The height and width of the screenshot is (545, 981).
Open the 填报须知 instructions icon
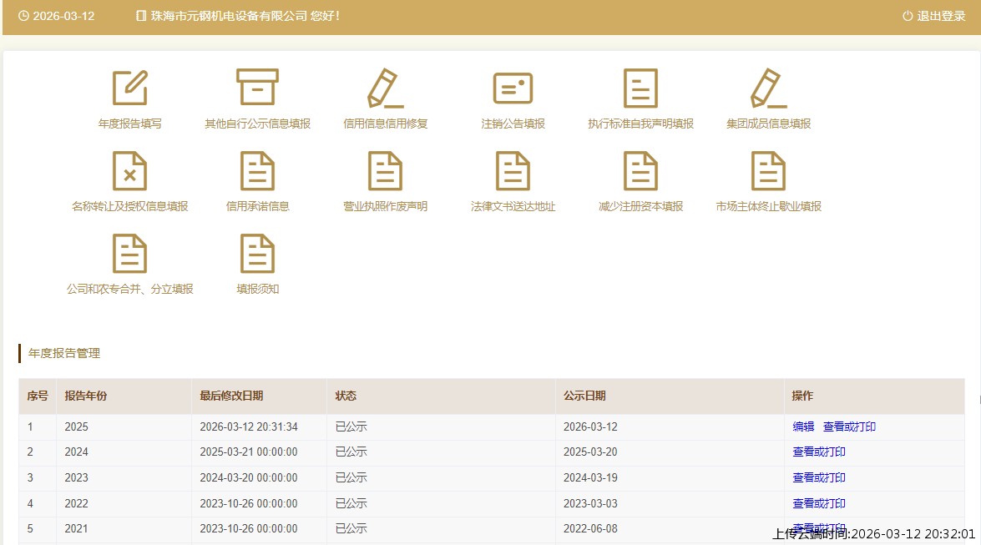pos(257,254)
